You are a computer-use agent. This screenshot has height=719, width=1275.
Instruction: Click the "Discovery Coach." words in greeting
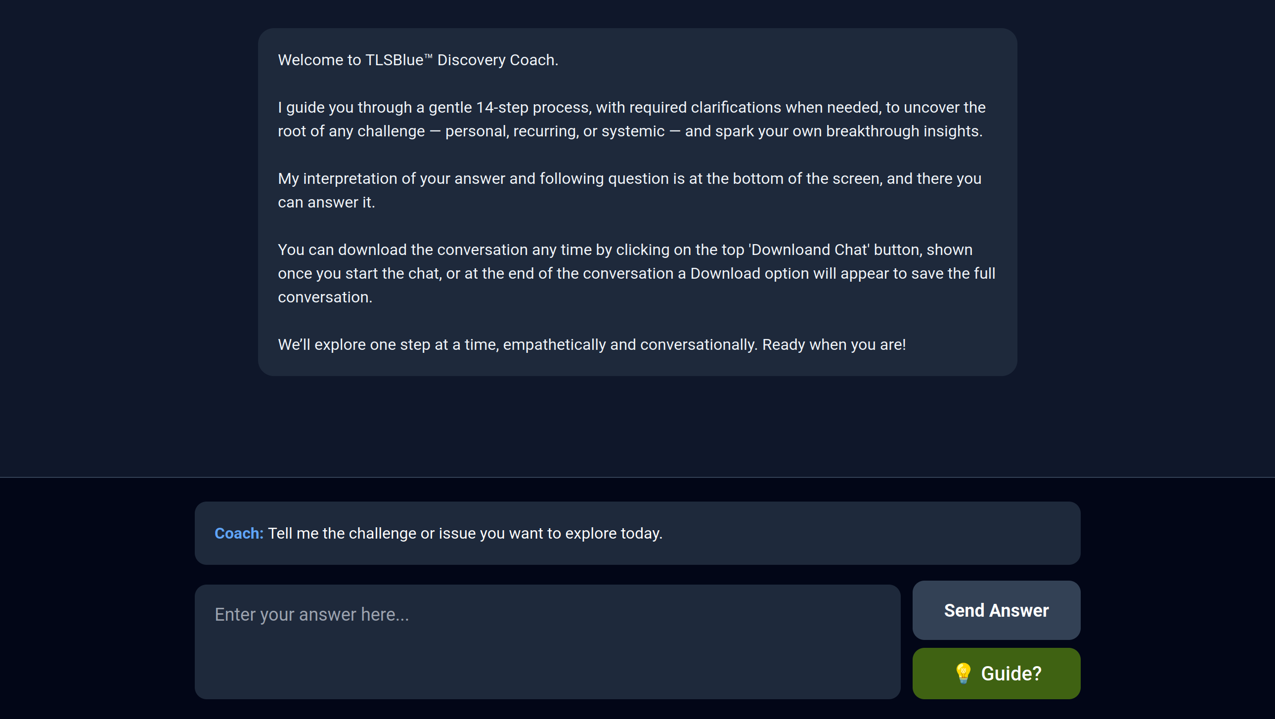[497, 60]
